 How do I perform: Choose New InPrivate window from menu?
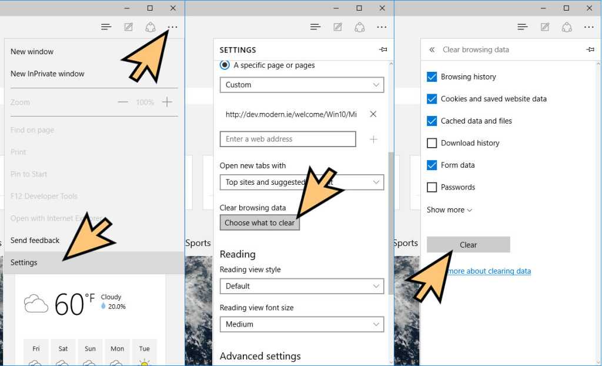point(48,74)
